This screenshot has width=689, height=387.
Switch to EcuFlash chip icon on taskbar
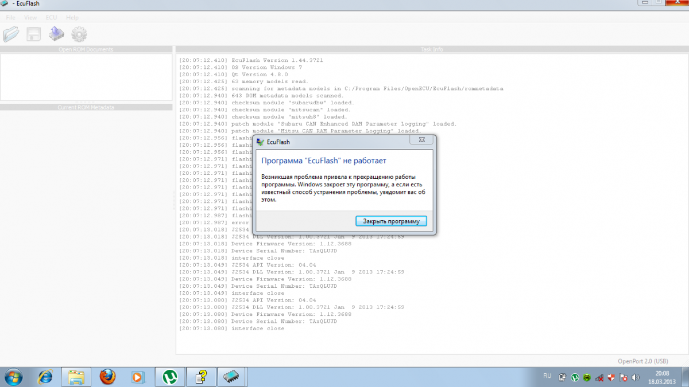click(x=231, y=377)
